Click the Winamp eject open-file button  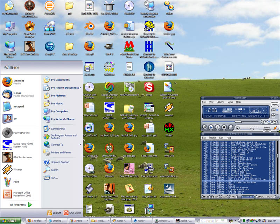(x=263, y=122)
